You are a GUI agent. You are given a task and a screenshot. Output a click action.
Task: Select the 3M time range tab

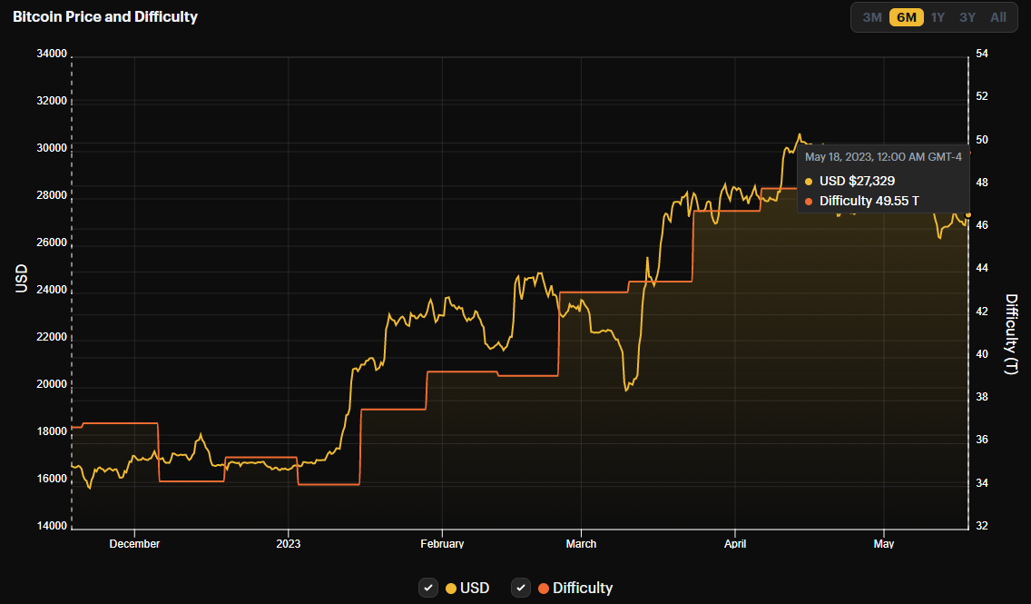click(872, 17)
